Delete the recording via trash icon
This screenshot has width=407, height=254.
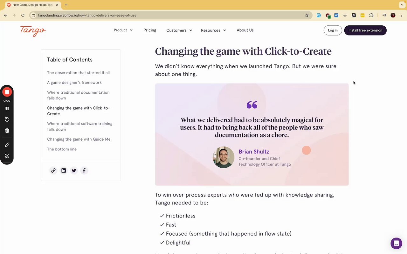click(x=7, y=130)
